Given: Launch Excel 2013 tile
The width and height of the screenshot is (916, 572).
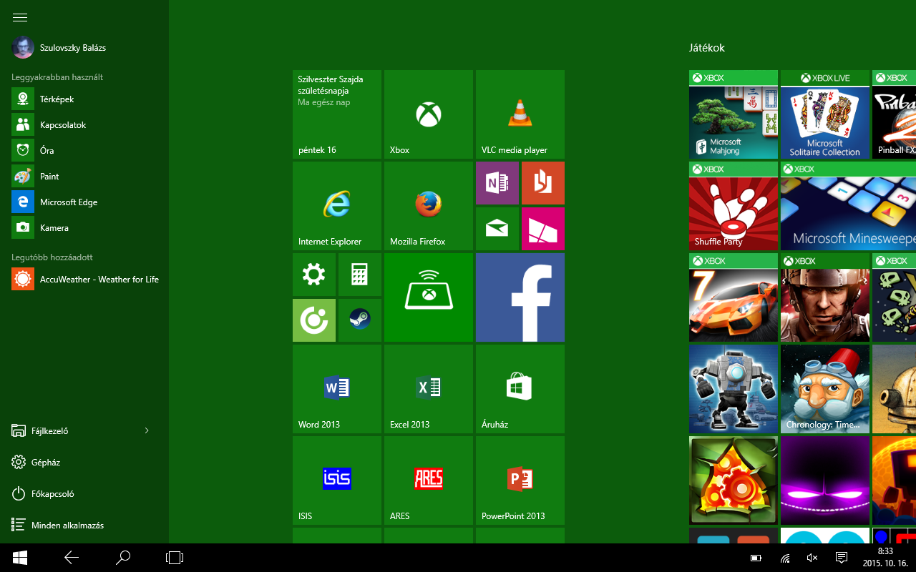Looking at the screenshot, I should point(429,389).
